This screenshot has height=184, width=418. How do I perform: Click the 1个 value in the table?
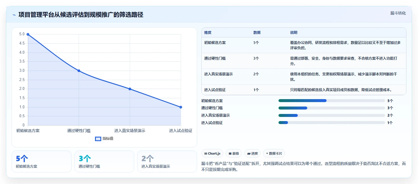coord(256,90)
